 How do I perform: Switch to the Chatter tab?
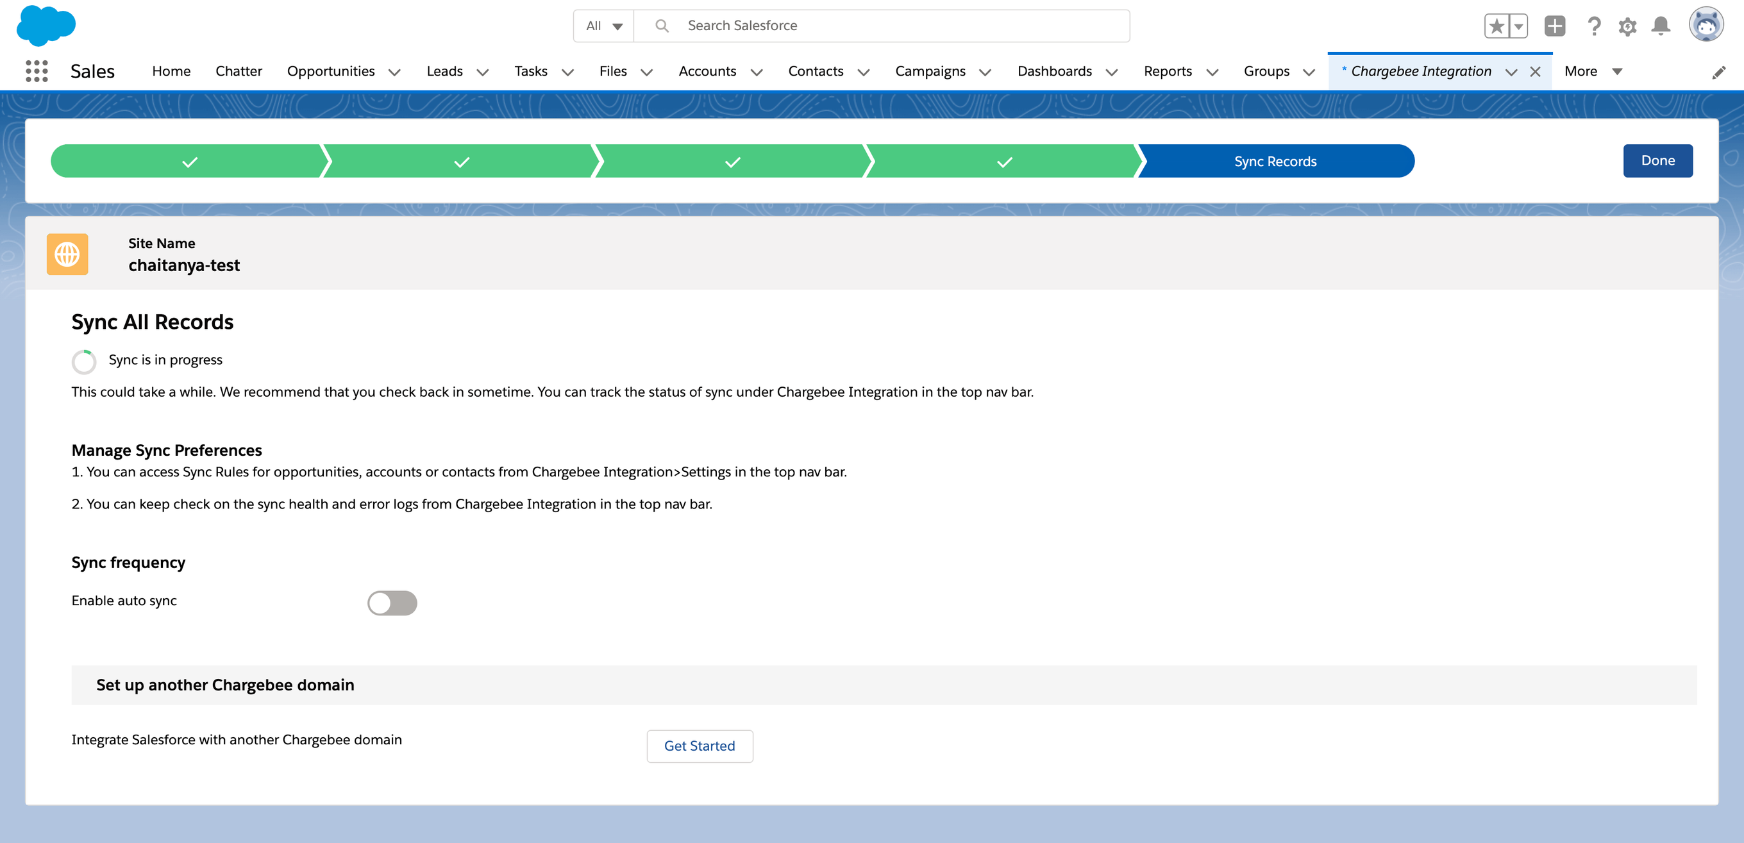point(239,71)
